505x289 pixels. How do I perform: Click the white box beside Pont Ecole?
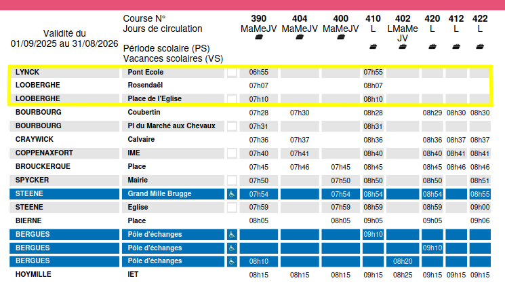click(x=232, y=72)
